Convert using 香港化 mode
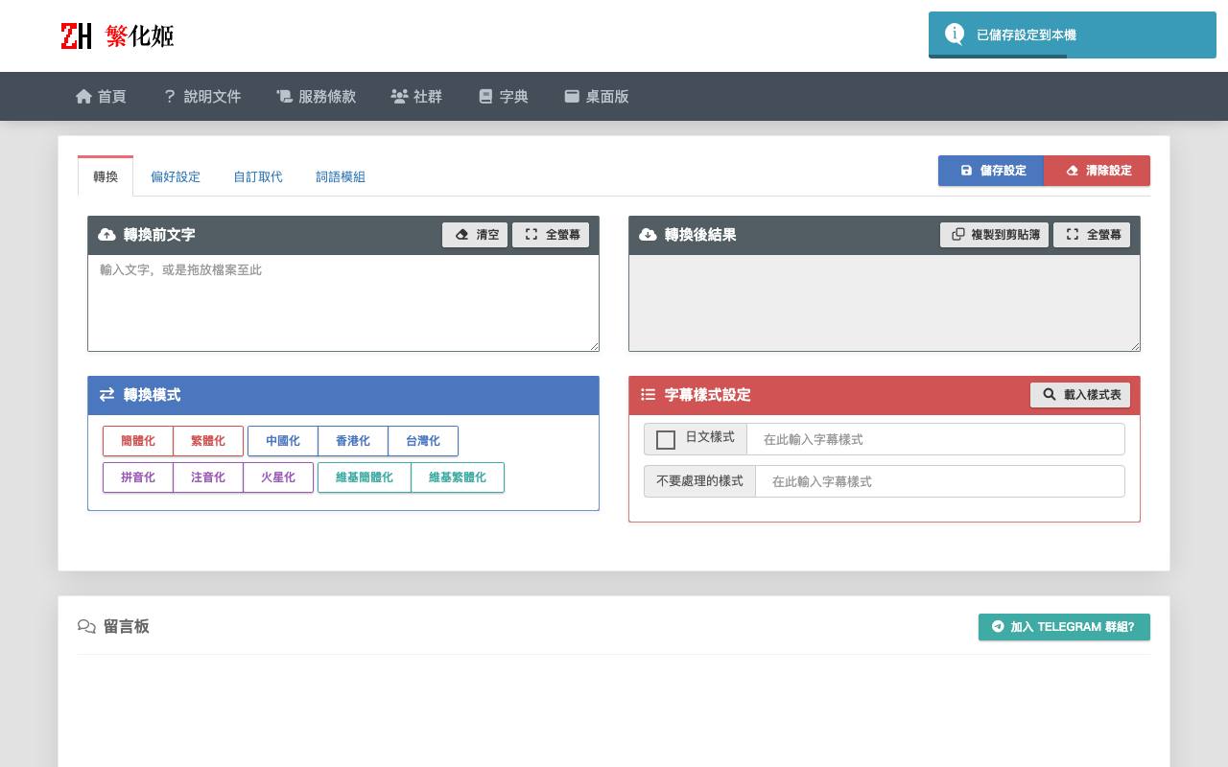 pos(353,441)
